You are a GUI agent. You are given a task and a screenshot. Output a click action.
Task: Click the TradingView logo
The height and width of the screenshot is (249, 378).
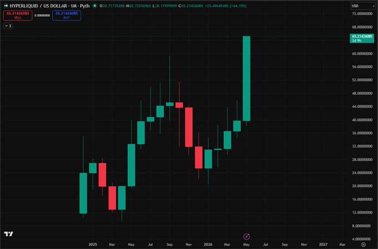point(9,233)
